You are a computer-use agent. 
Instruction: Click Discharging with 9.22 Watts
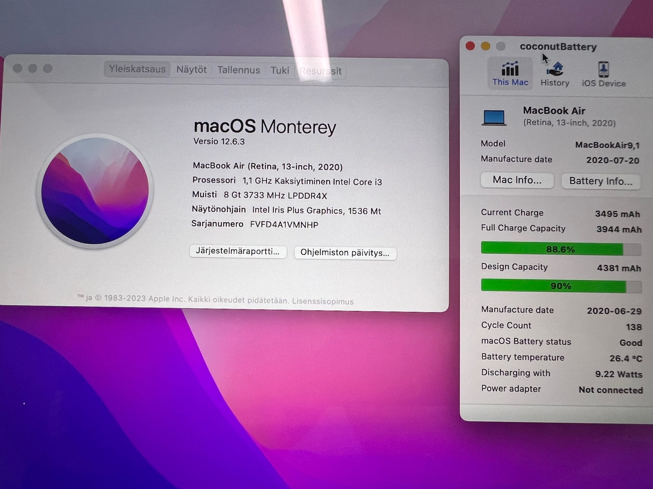tap(619, 374)
